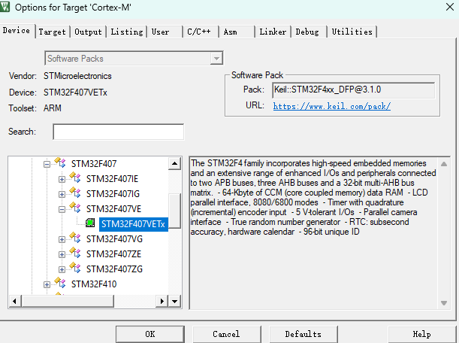459x343 pixels.
Task: Open the Output tab
Action: coord(88,32)
